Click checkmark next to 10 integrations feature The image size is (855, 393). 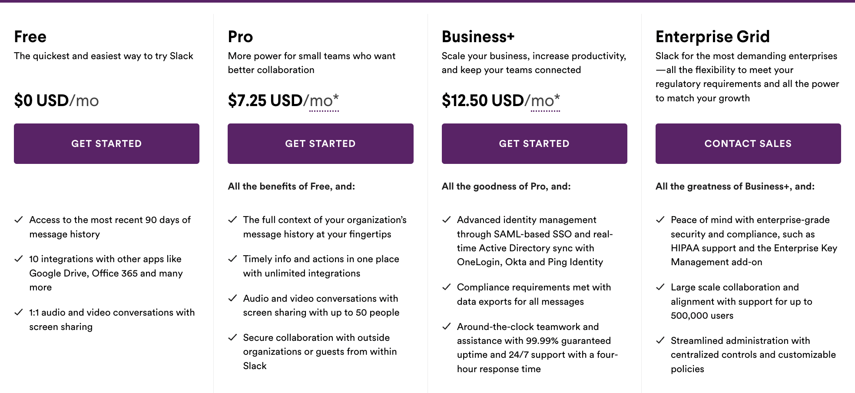click(19, 259)
